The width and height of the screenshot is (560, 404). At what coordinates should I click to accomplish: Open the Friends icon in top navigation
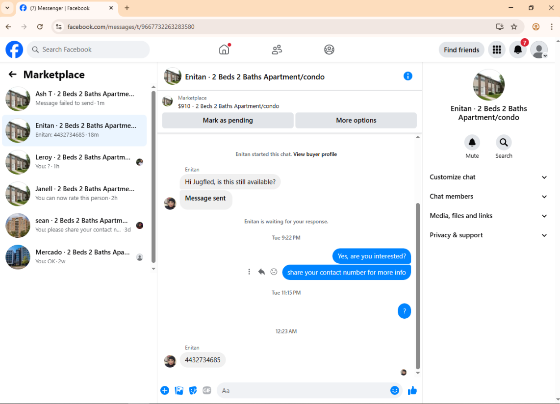point(277,50)
